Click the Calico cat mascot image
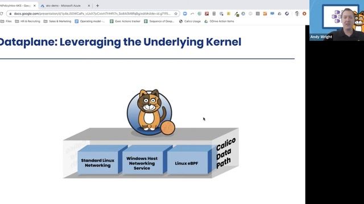364x204 pixels. pyautogui.click(x=151, y=112)
